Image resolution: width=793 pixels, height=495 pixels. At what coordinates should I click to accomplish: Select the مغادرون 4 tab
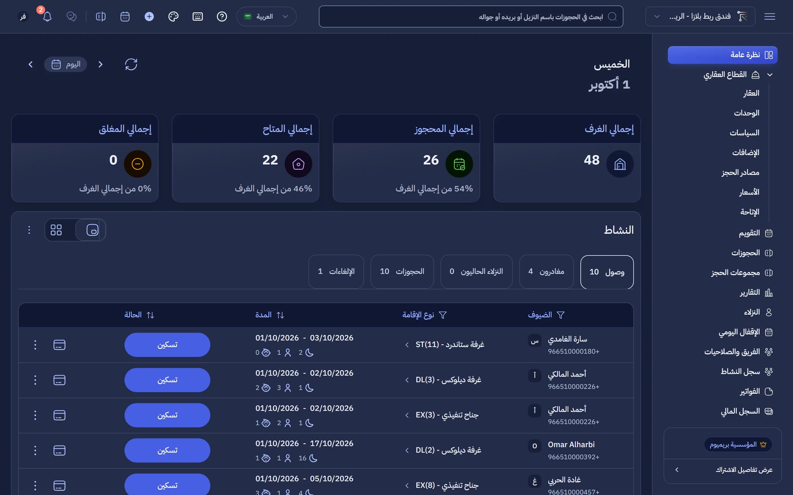point(546,272)
